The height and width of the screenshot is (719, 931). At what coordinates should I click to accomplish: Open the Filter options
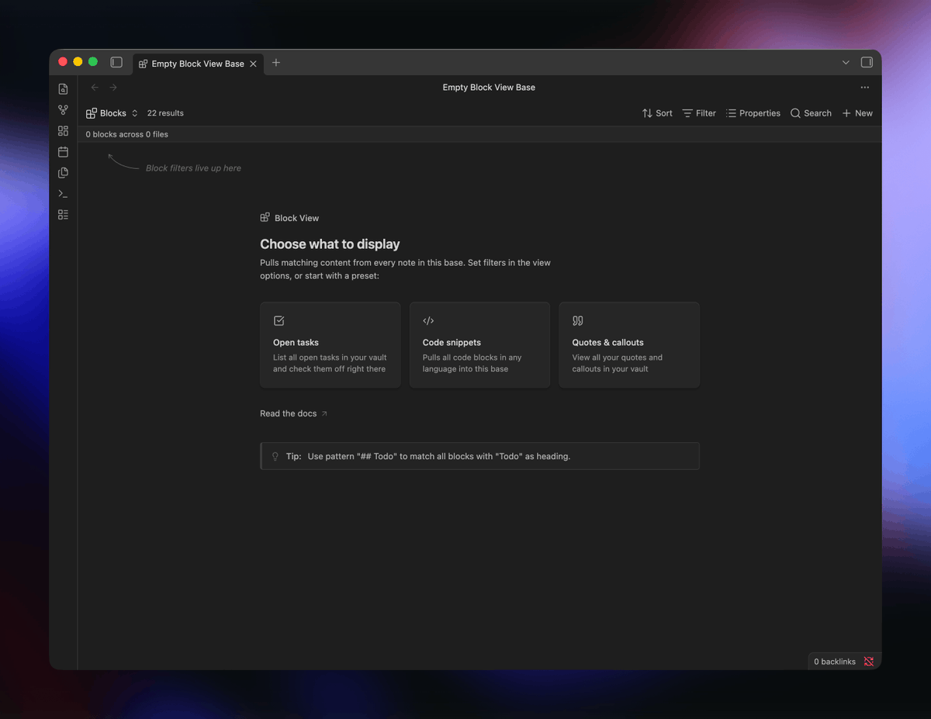point(699,113)
